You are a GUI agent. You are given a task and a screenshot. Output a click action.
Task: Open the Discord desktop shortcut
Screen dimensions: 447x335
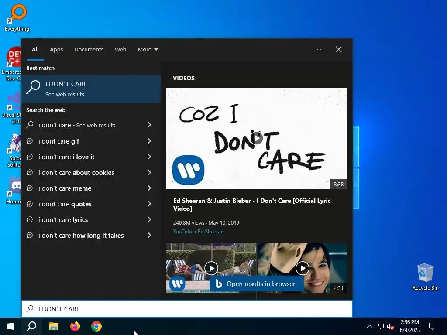(x=14, y=190)
